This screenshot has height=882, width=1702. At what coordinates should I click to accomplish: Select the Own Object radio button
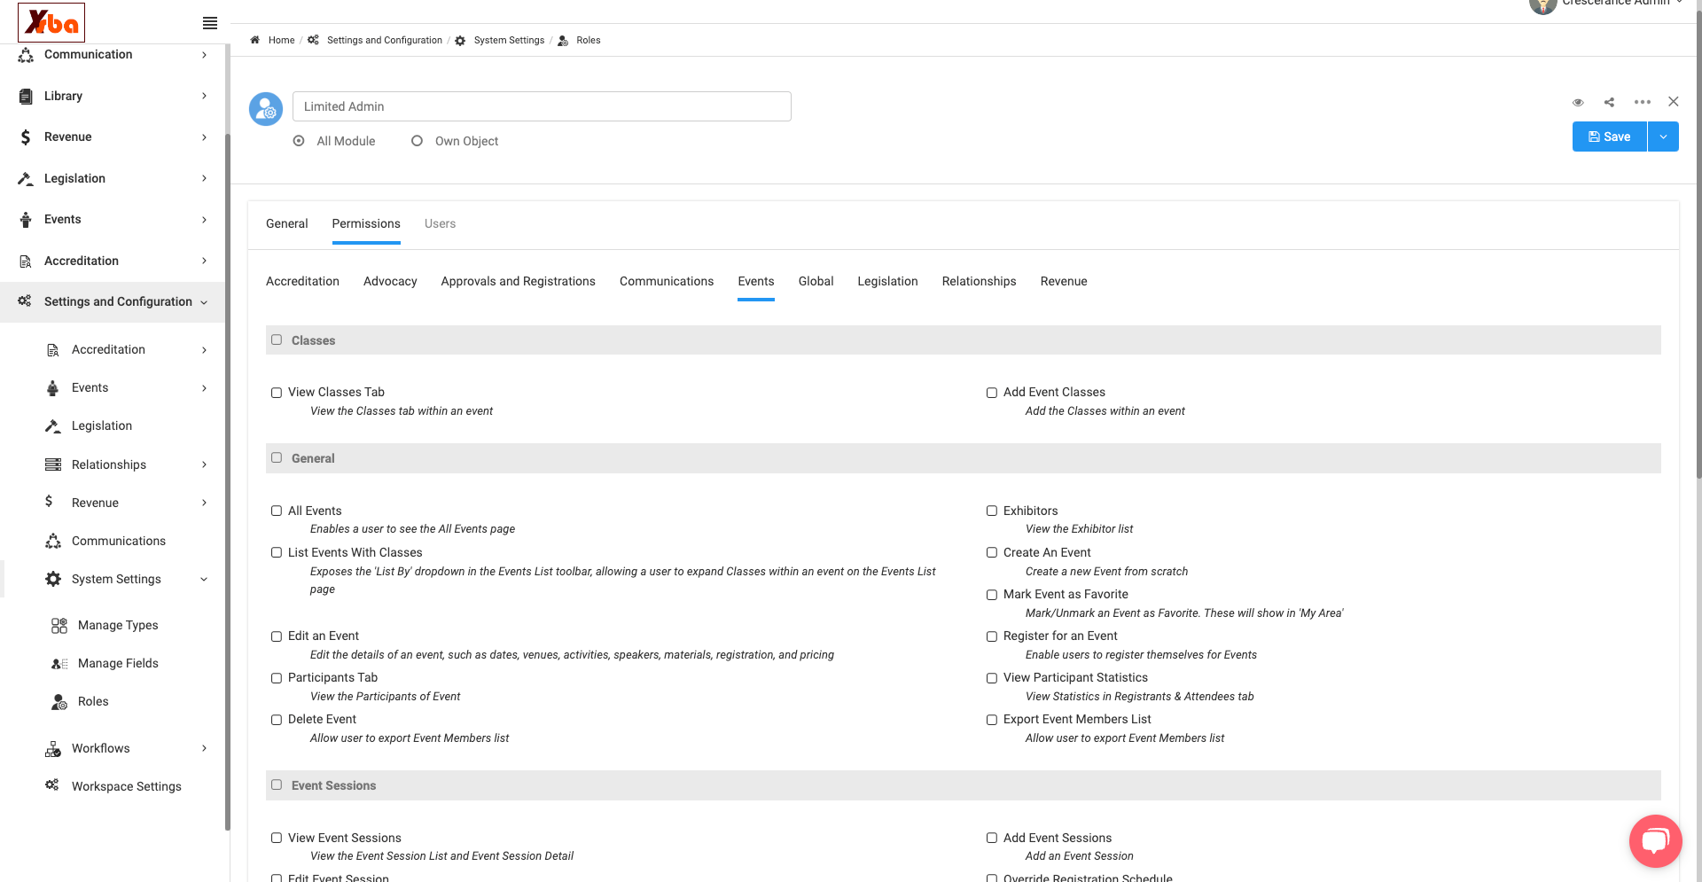click(x=417, y=141)
